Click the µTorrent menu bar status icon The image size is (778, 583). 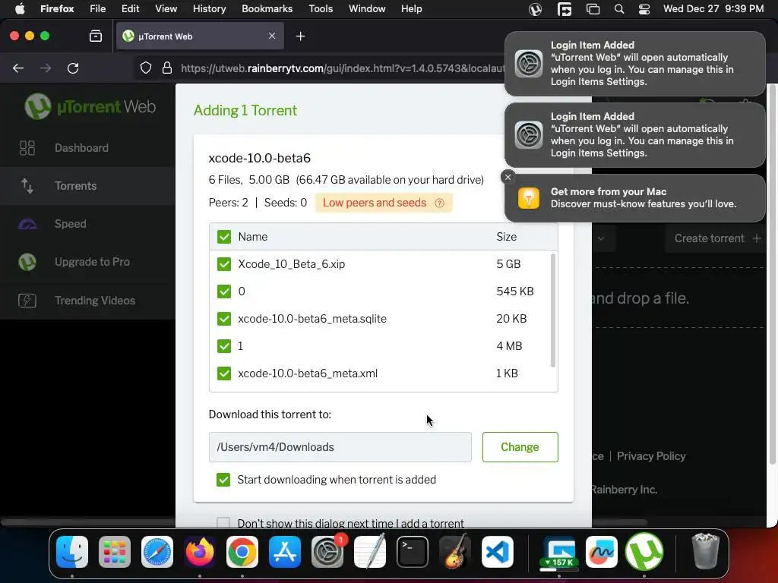coord(535,8)
